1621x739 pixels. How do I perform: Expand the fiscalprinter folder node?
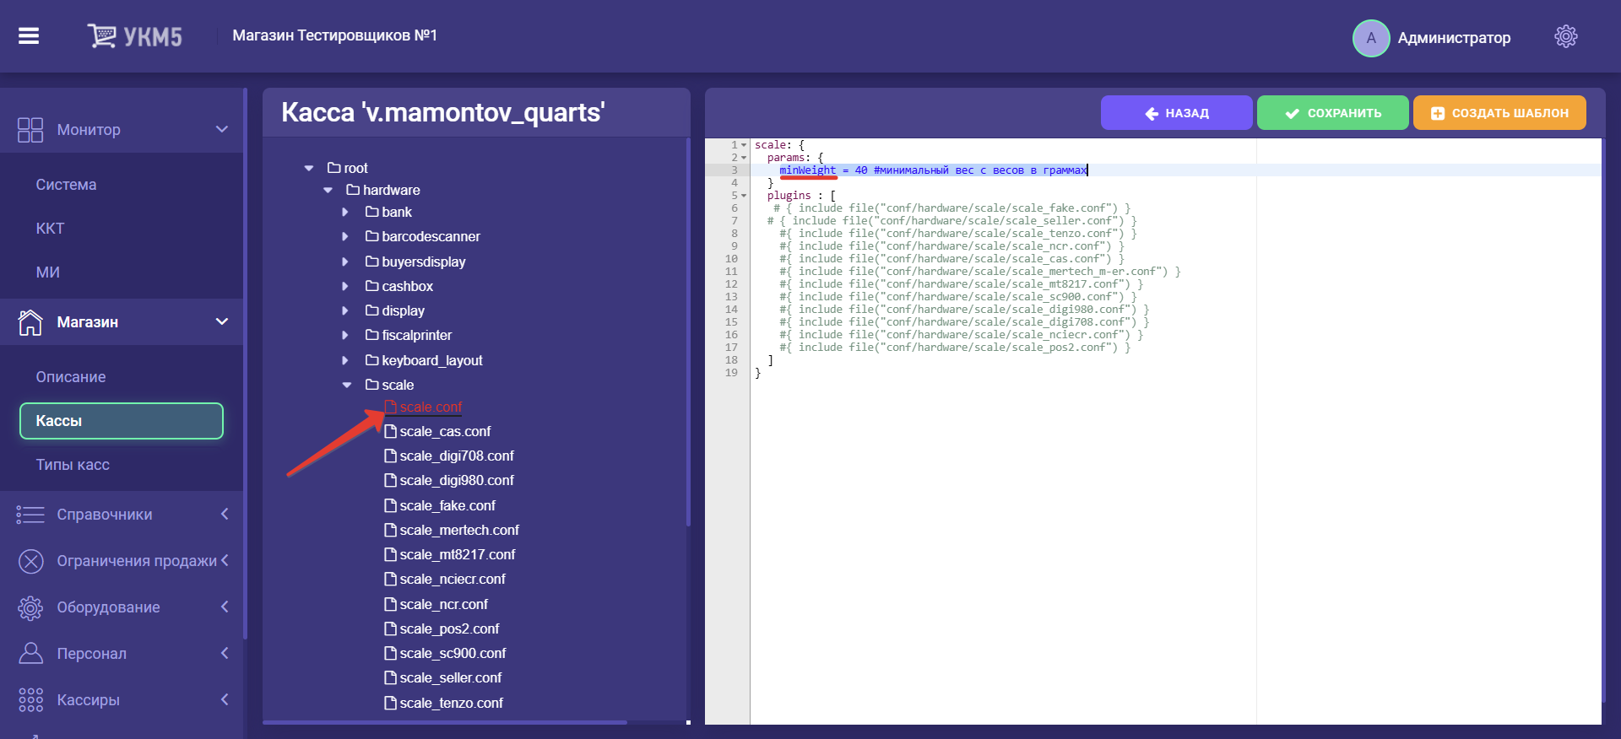click(x=345, y=335)
